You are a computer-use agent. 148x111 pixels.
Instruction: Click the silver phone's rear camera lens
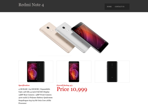click(x=64, y=28)
